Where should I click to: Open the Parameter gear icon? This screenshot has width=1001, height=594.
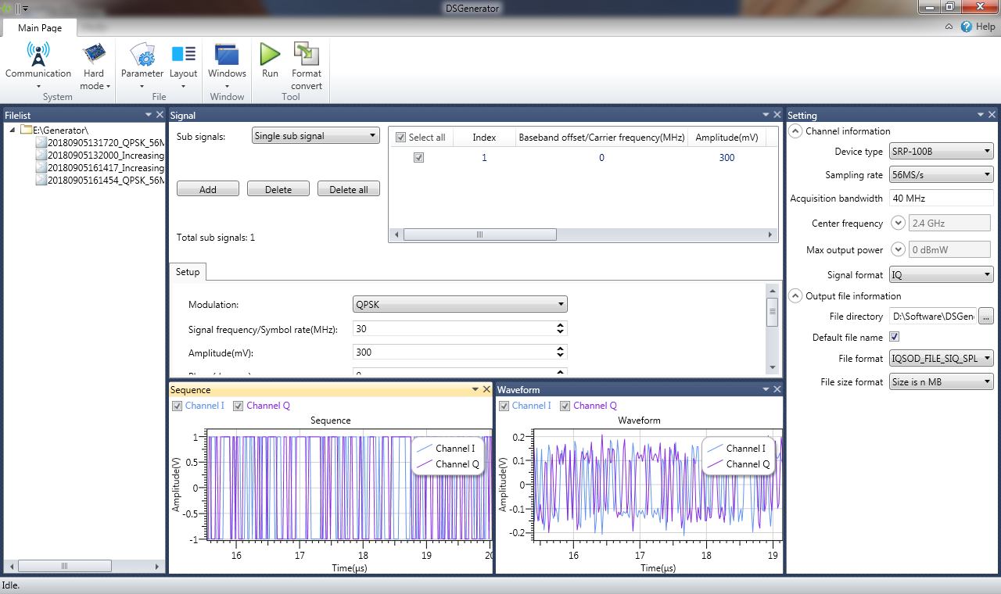coord(142,54)
